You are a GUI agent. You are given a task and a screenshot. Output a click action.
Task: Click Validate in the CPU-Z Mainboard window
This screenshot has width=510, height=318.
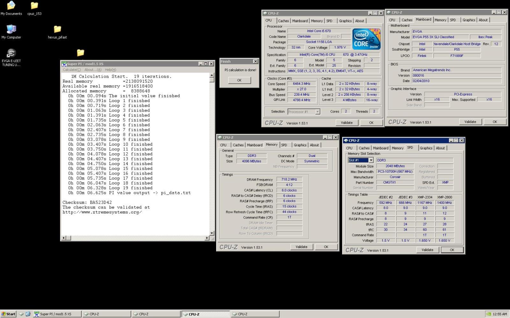(x=470, y=122)
